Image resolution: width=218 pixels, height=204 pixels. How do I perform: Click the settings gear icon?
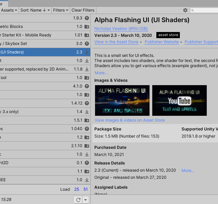(185, 10)
